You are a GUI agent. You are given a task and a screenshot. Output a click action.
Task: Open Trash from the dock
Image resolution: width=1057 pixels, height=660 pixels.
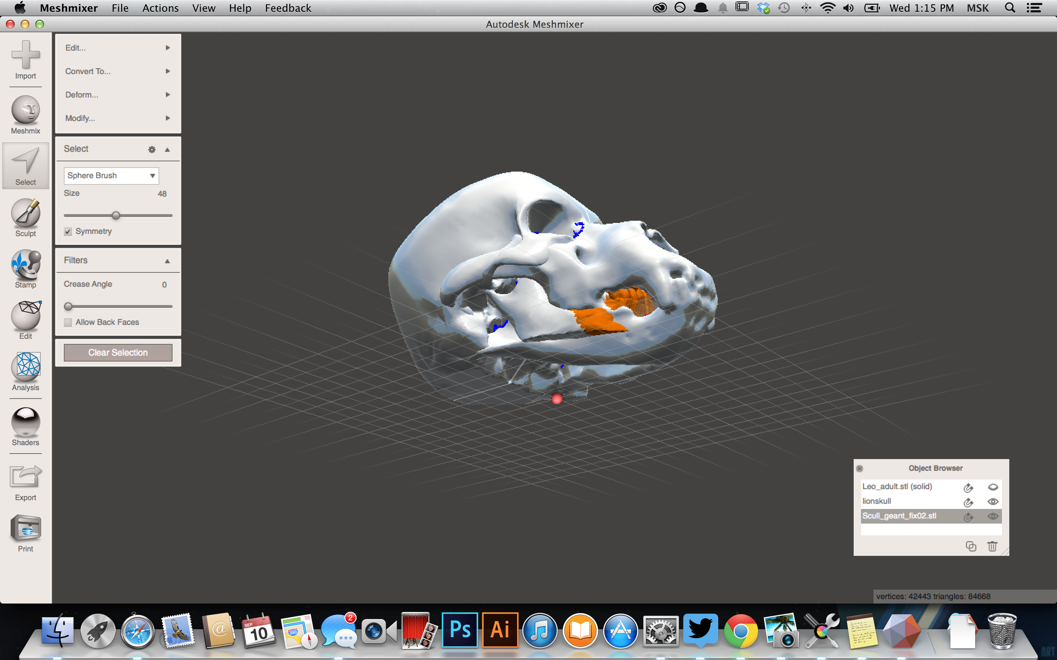tap(1002, 631)
